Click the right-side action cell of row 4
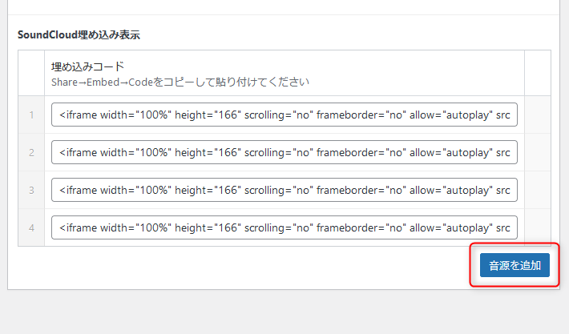 click(537, 227)
